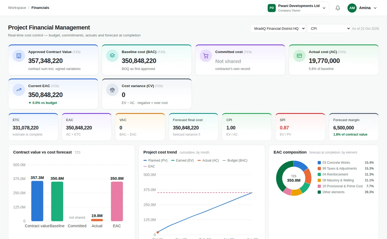Click the Committed cost cart icon
The image size is (387, 239).
[206, 56]
